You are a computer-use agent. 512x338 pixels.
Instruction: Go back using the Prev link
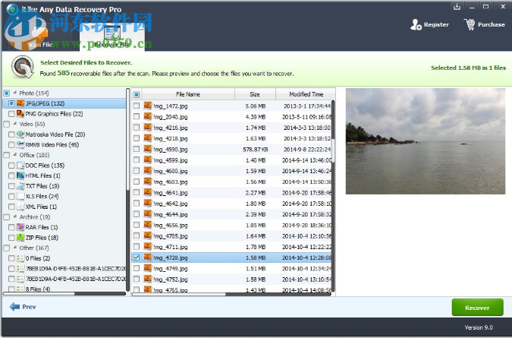tap(29, 307)
